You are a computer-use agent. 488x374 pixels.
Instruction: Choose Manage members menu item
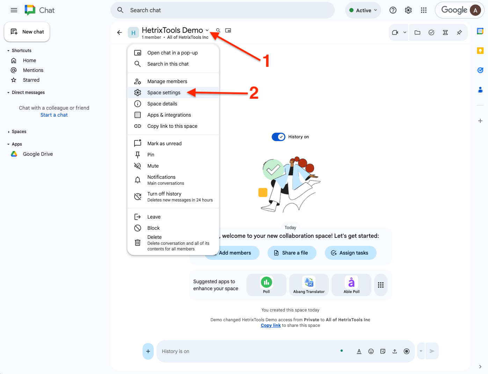[167, 81]
